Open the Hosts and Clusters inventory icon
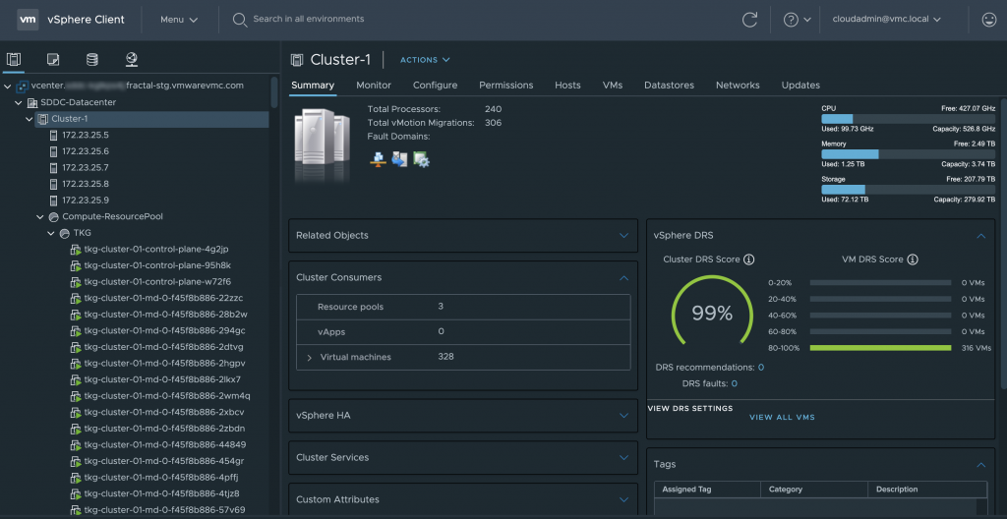1007x519 pixels. (14, 60)
